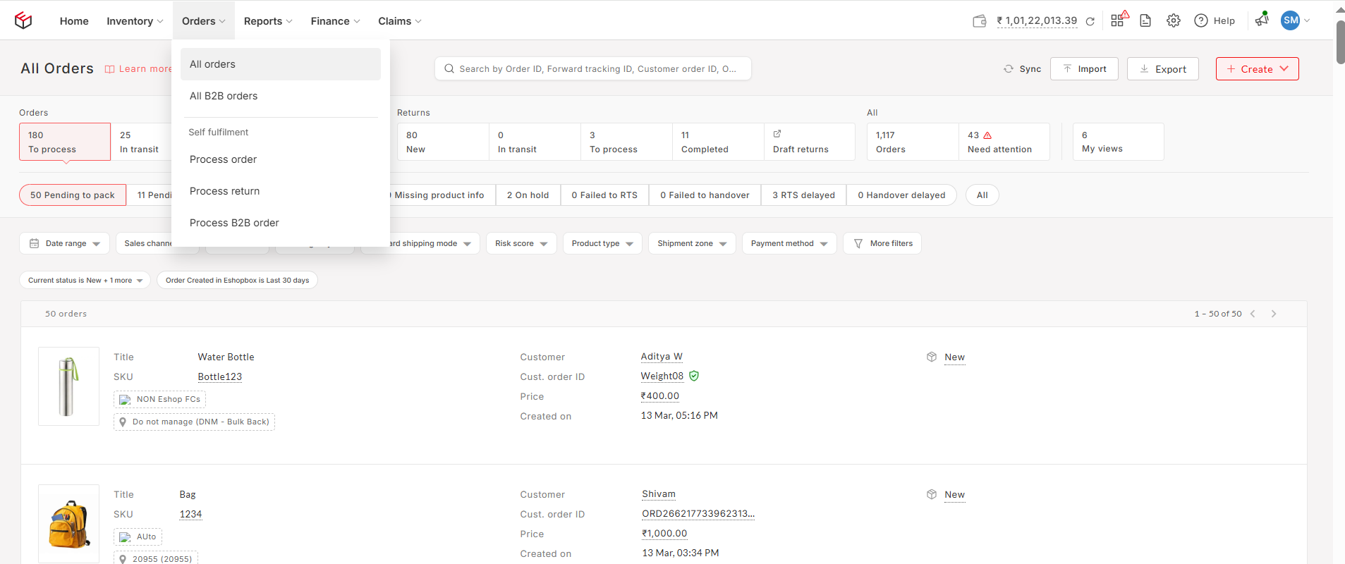
Task: Choose Process return from Orders menu
Action: [224, 191]
